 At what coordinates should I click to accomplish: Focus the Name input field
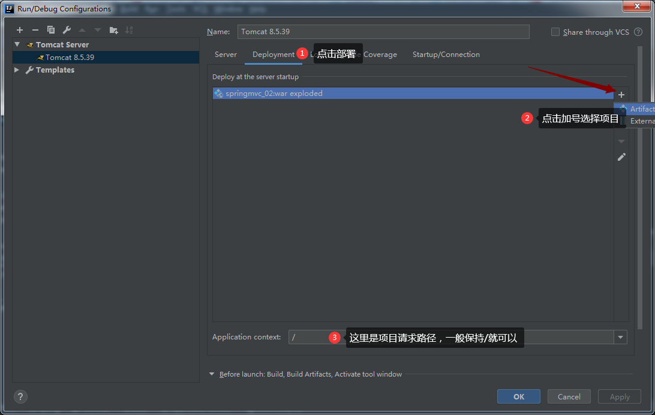click(x=383, y=32)
